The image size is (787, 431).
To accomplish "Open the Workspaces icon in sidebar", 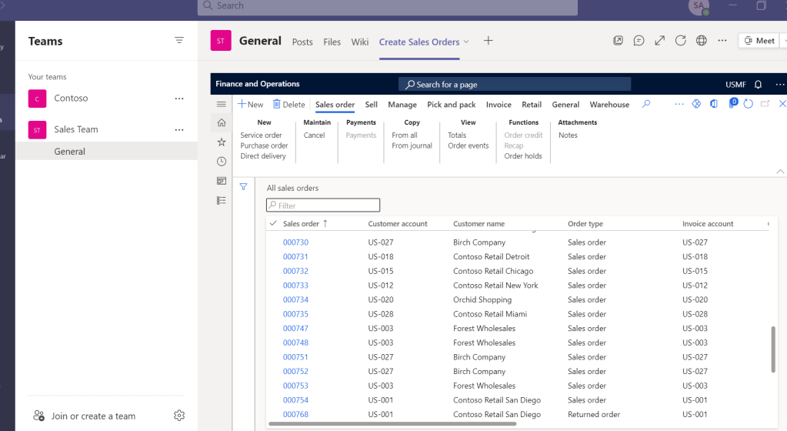I will pyautogui.click(x=222, y=181).
